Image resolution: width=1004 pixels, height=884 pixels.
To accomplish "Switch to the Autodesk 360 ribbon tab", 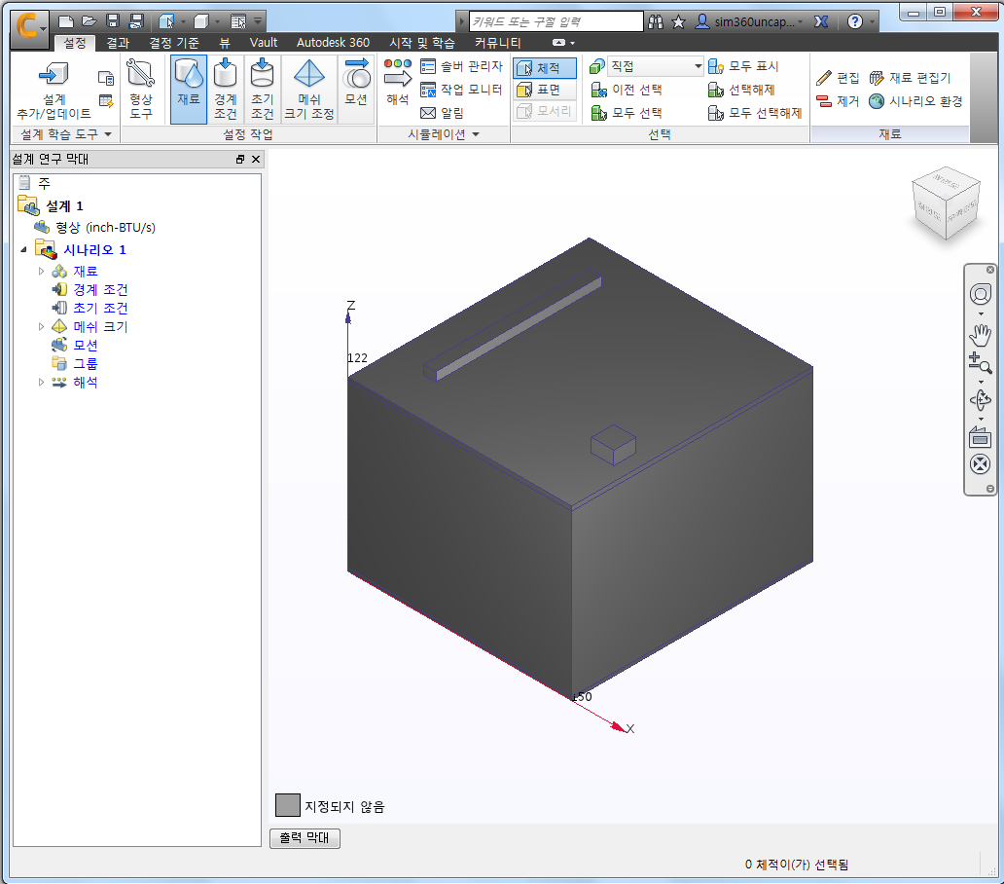I will coord(333,43).
